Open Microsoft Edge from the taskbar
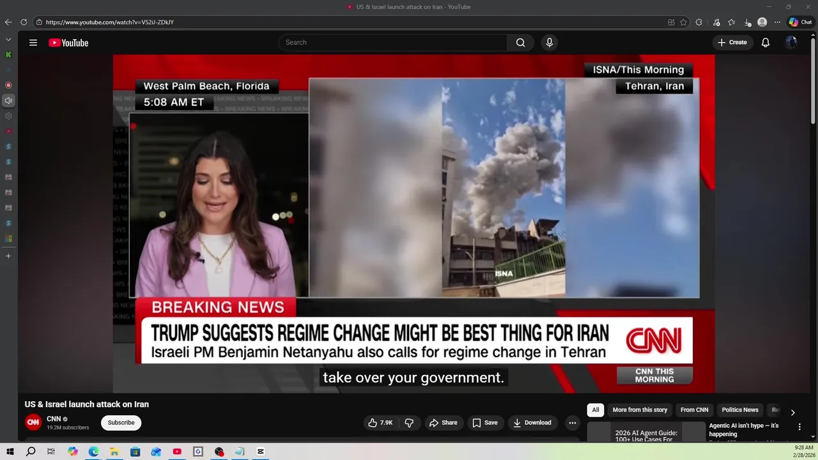This screenshot has height=460, width=818. (x=93, y=452)
